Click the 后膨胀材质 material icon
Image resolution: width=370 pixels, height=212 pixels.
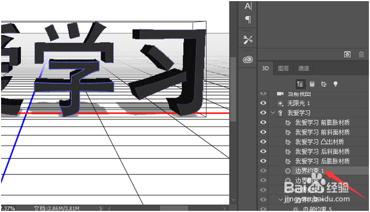(288, 161)
